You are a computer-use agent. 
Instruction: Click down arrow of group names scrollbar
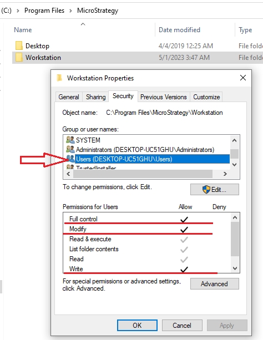click(x=234, y=165)
